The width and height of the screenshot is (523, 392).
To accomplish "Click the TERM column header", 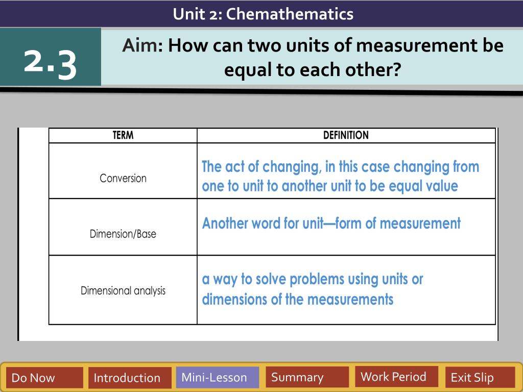I will point(123,135).
